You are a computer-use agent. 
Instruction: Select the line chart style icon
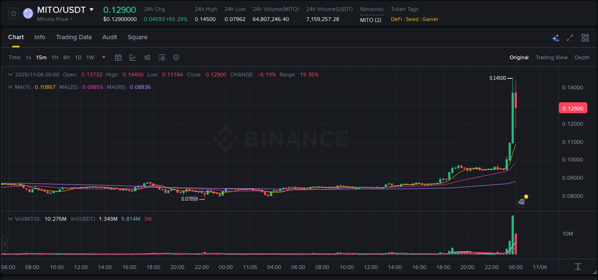pyautogui.click(x=132, y=57)
